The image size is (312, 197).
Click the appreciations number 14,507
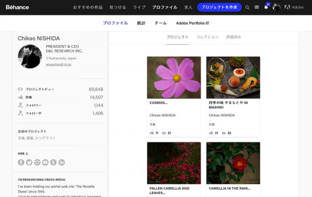[97, 97]
